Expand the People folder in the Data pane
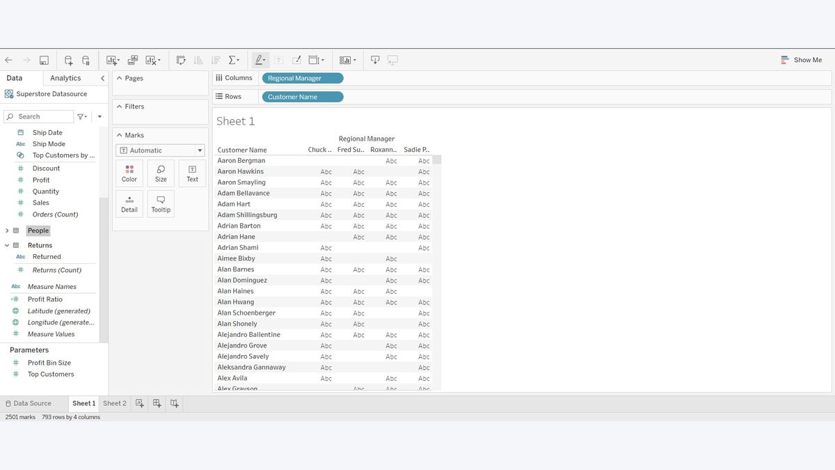The height and width of the screenshot is (470, 835). [x=7, y=230]
